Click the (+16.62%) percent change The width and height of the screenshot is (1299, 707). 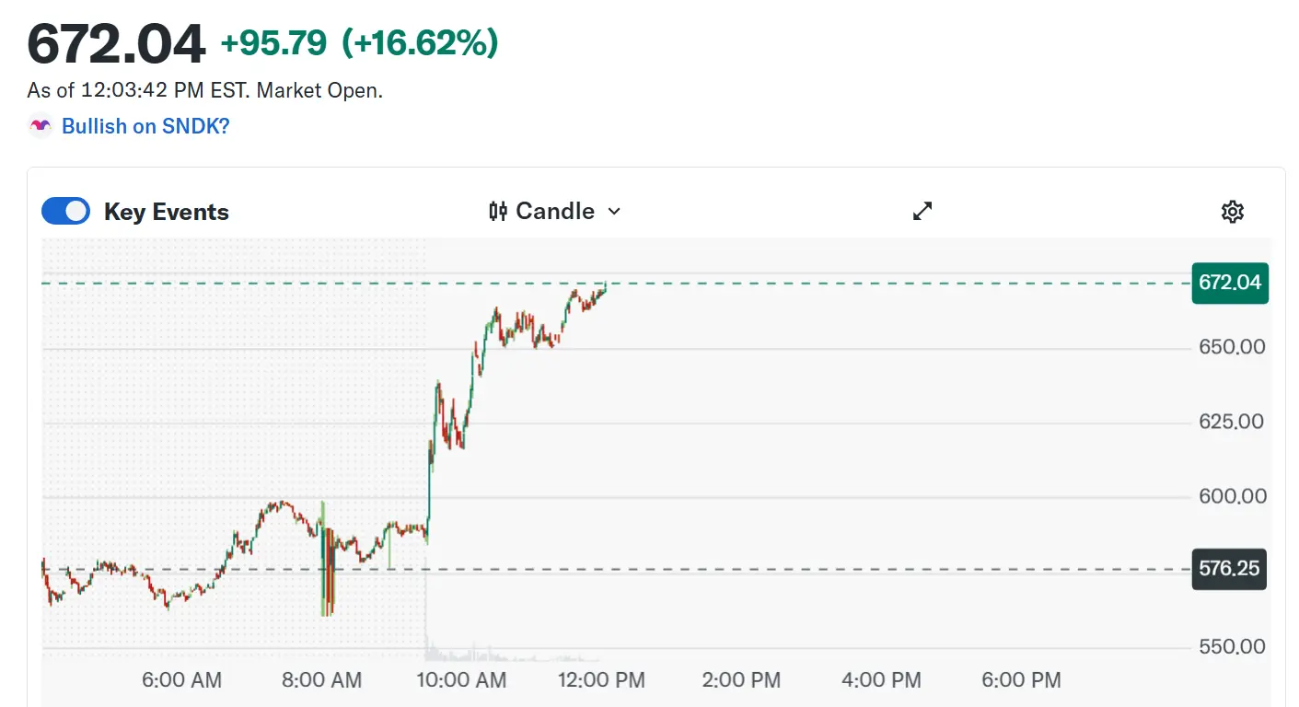click(420, 43)
